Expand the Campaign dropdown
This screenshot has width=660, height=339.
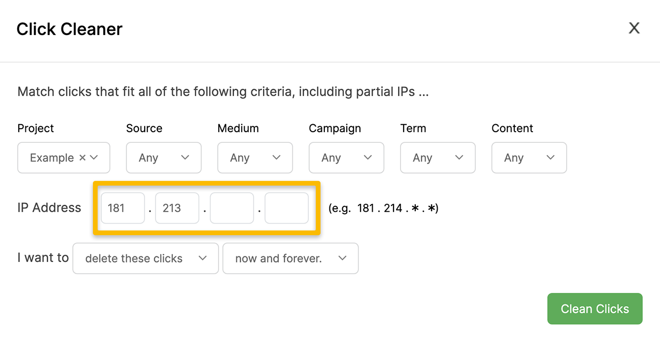[346, 158]
